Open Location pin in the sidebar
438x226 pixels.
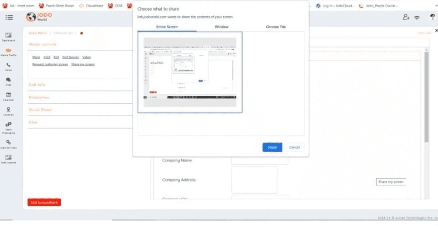[x=9, y=111]
